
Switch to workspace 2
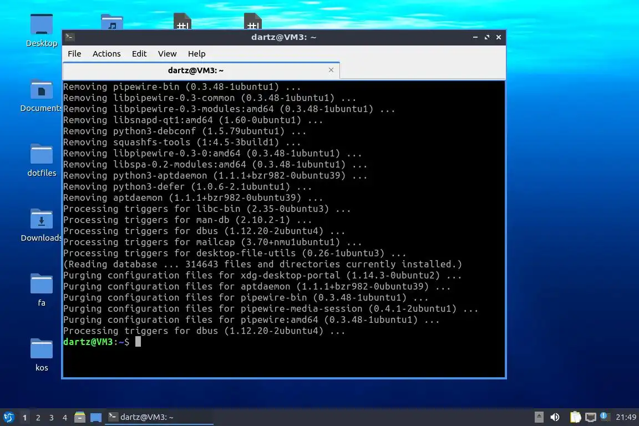38,418
